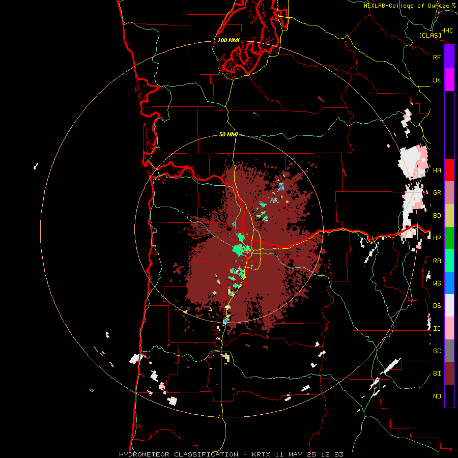
Task: Click the BI legend label
Action: point(437,374)
